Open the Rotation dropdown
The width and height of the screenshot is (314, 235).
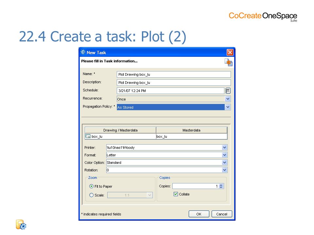point(224,170)
